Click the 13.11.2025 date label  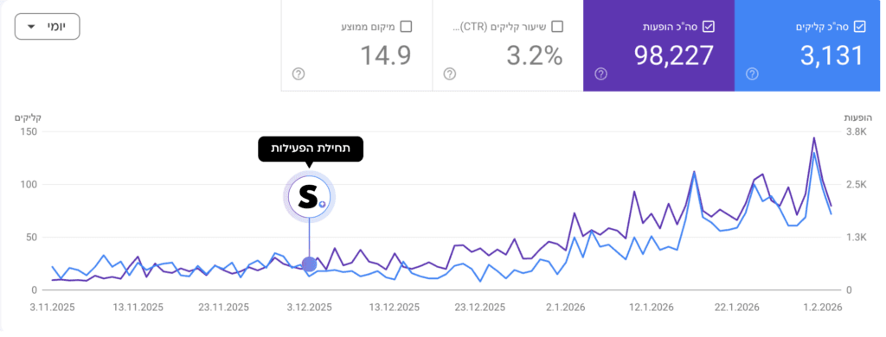pos(138,308)
